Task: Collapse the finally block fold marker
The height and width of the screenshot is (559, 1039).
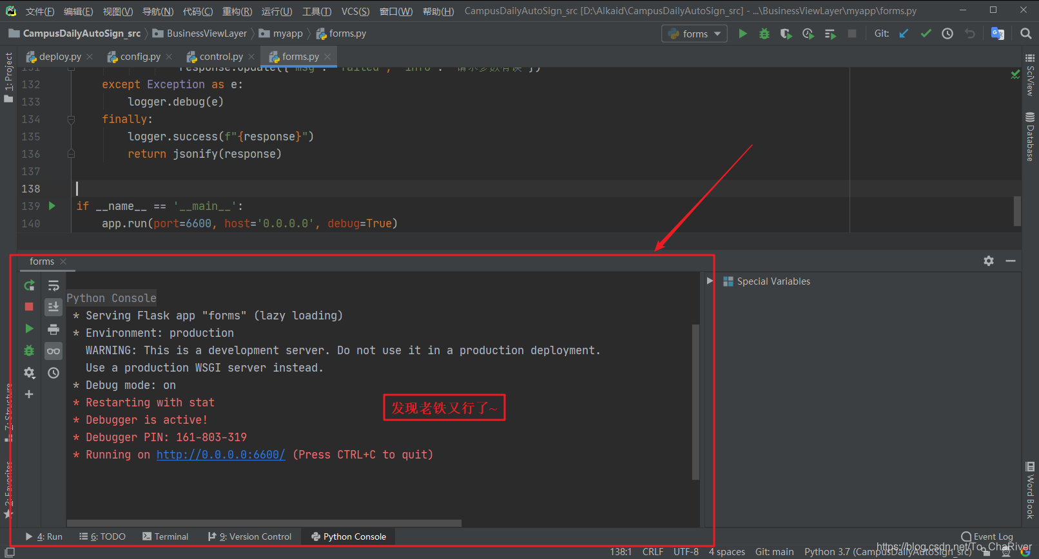Action: [71, 119]
